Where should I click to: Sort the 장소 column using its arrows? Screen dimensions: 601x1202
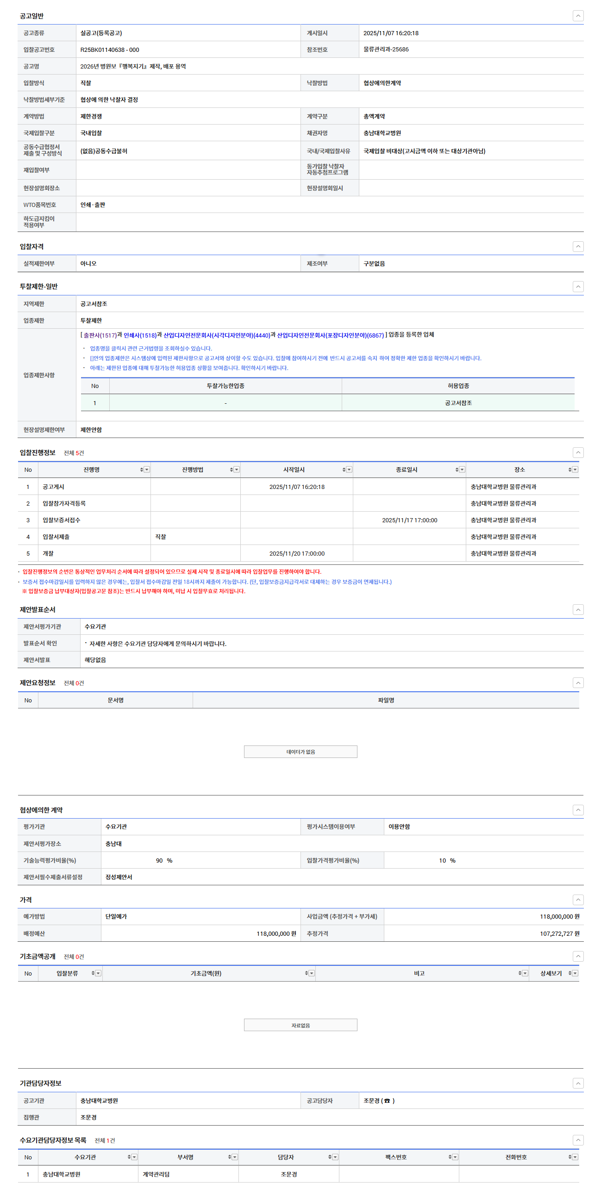click(x=570, y=470)
